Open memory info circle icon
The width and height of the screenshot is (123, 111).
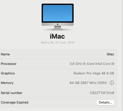(112, 83)
